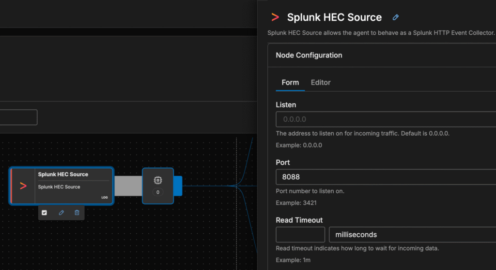The height and width of the screenshot is (270, 496).
Task: Click the Splunk arrow icon on the node
Action: (x=23, y=186)
